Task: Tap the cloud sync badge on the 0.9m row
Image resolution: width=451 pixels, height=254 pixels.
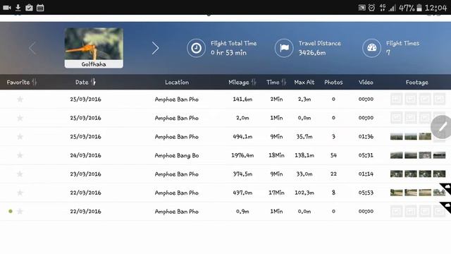Action: [x=447, y=207]
